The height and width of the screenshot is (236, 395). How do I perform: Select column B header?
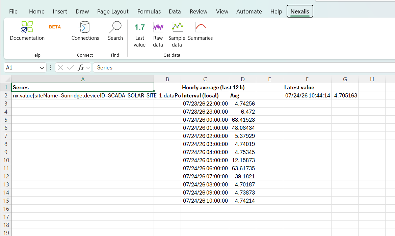click(167, 79)
